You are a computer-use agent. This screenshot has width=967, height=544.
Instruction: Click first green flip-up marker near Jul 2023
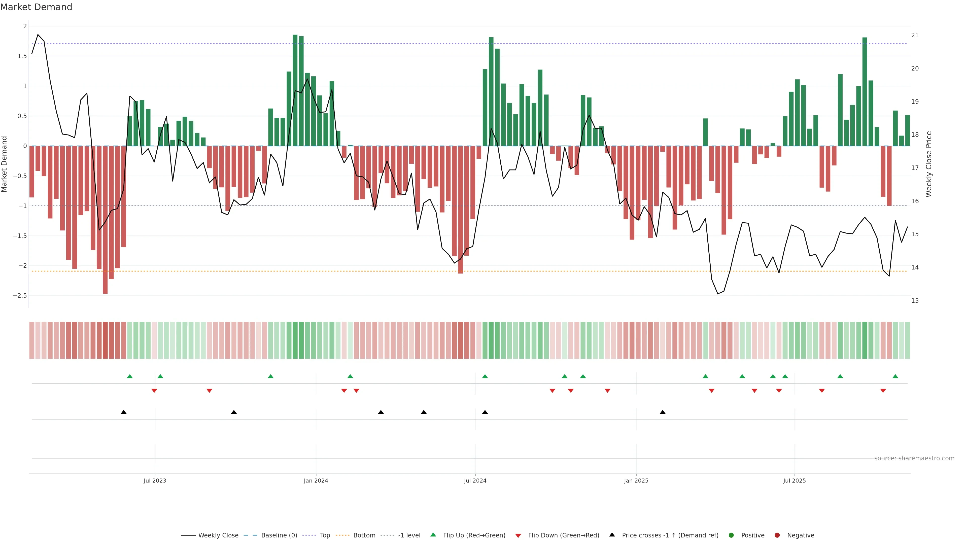(x=130, y=376)
